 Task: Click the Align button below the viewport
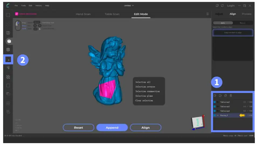point(146,128)
